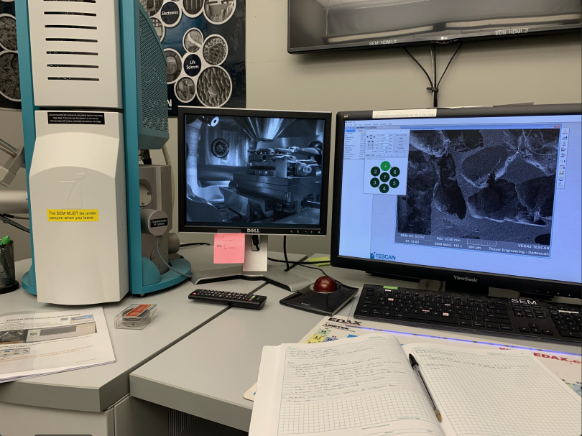Click the stage Z coordinate field
Image resolution: width=582 pixels, height=436 pixels.
384,142
